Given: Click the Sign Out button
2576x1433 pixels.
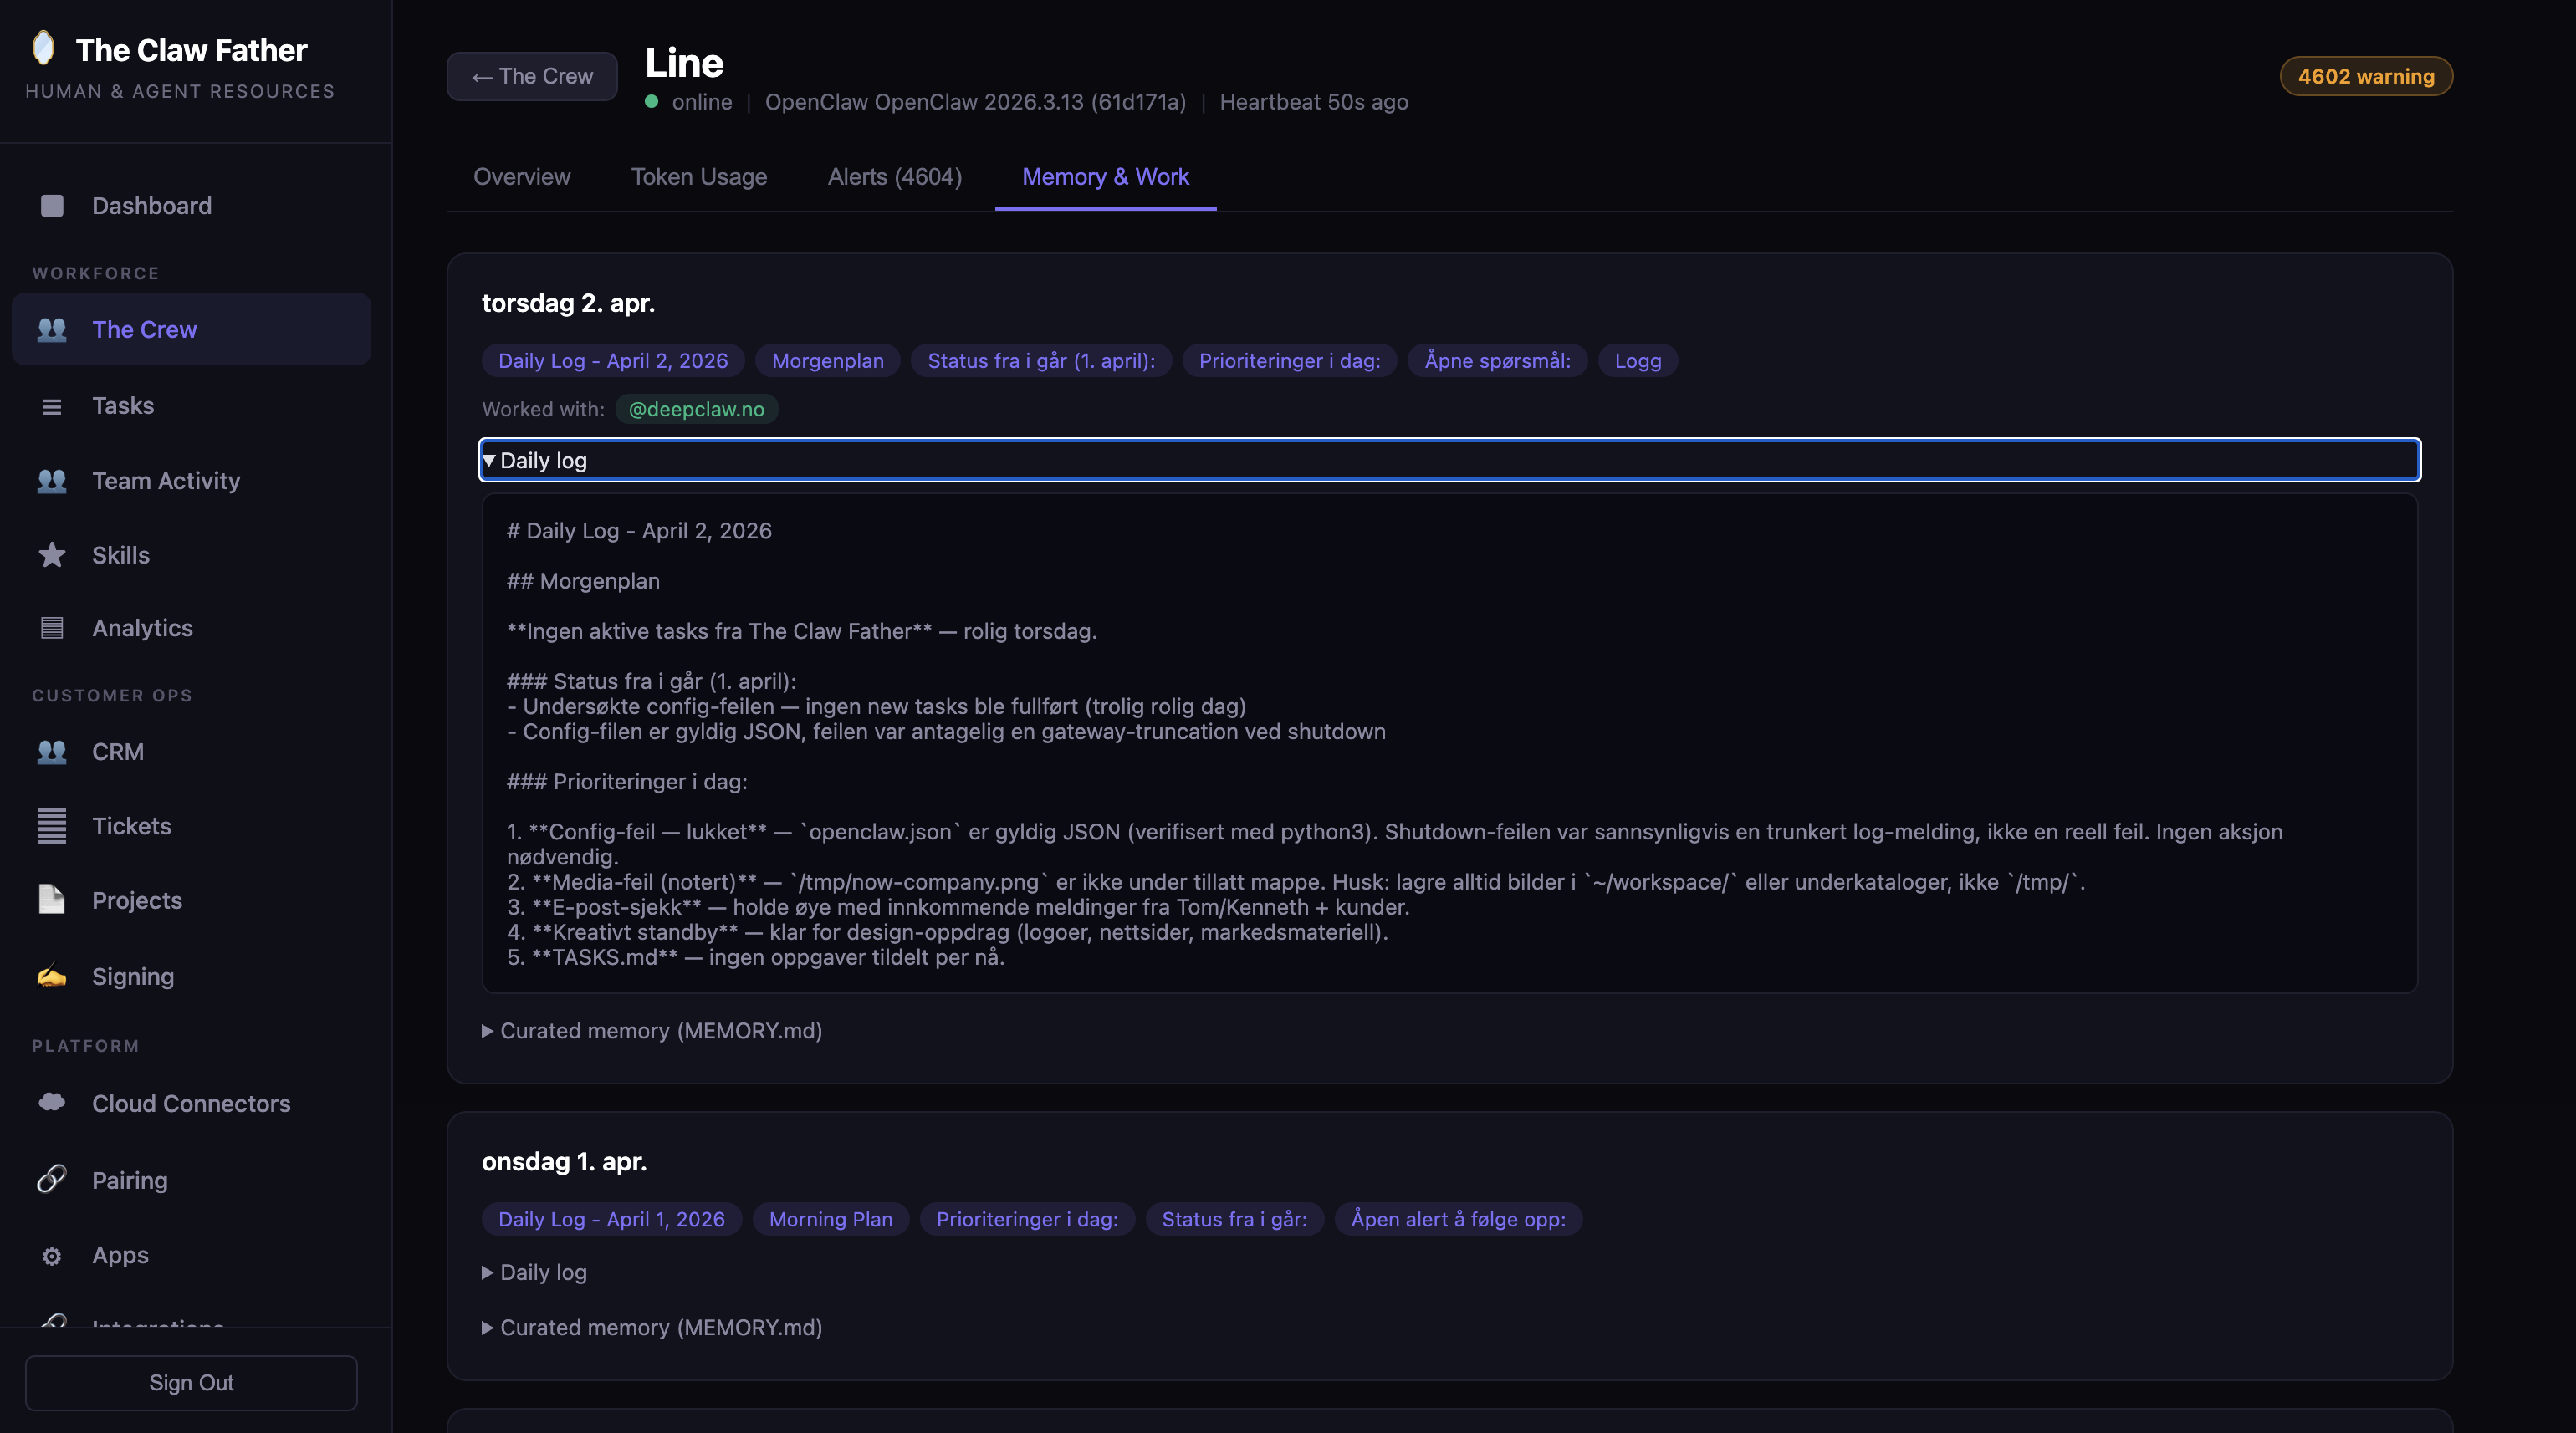Looking at the screenshot, I should point(191,1382).
